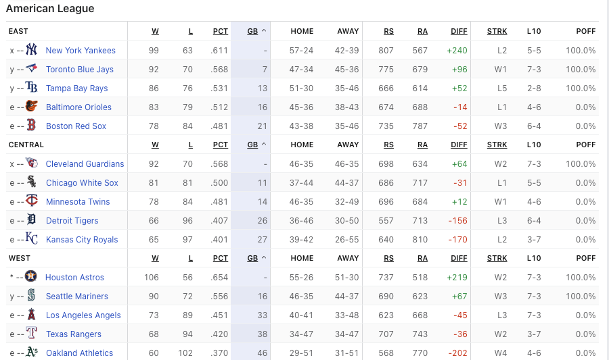The width and height of the screenshot is (609, 360).
Task: Sort East division by DIFF header
Action: (459, 31)
